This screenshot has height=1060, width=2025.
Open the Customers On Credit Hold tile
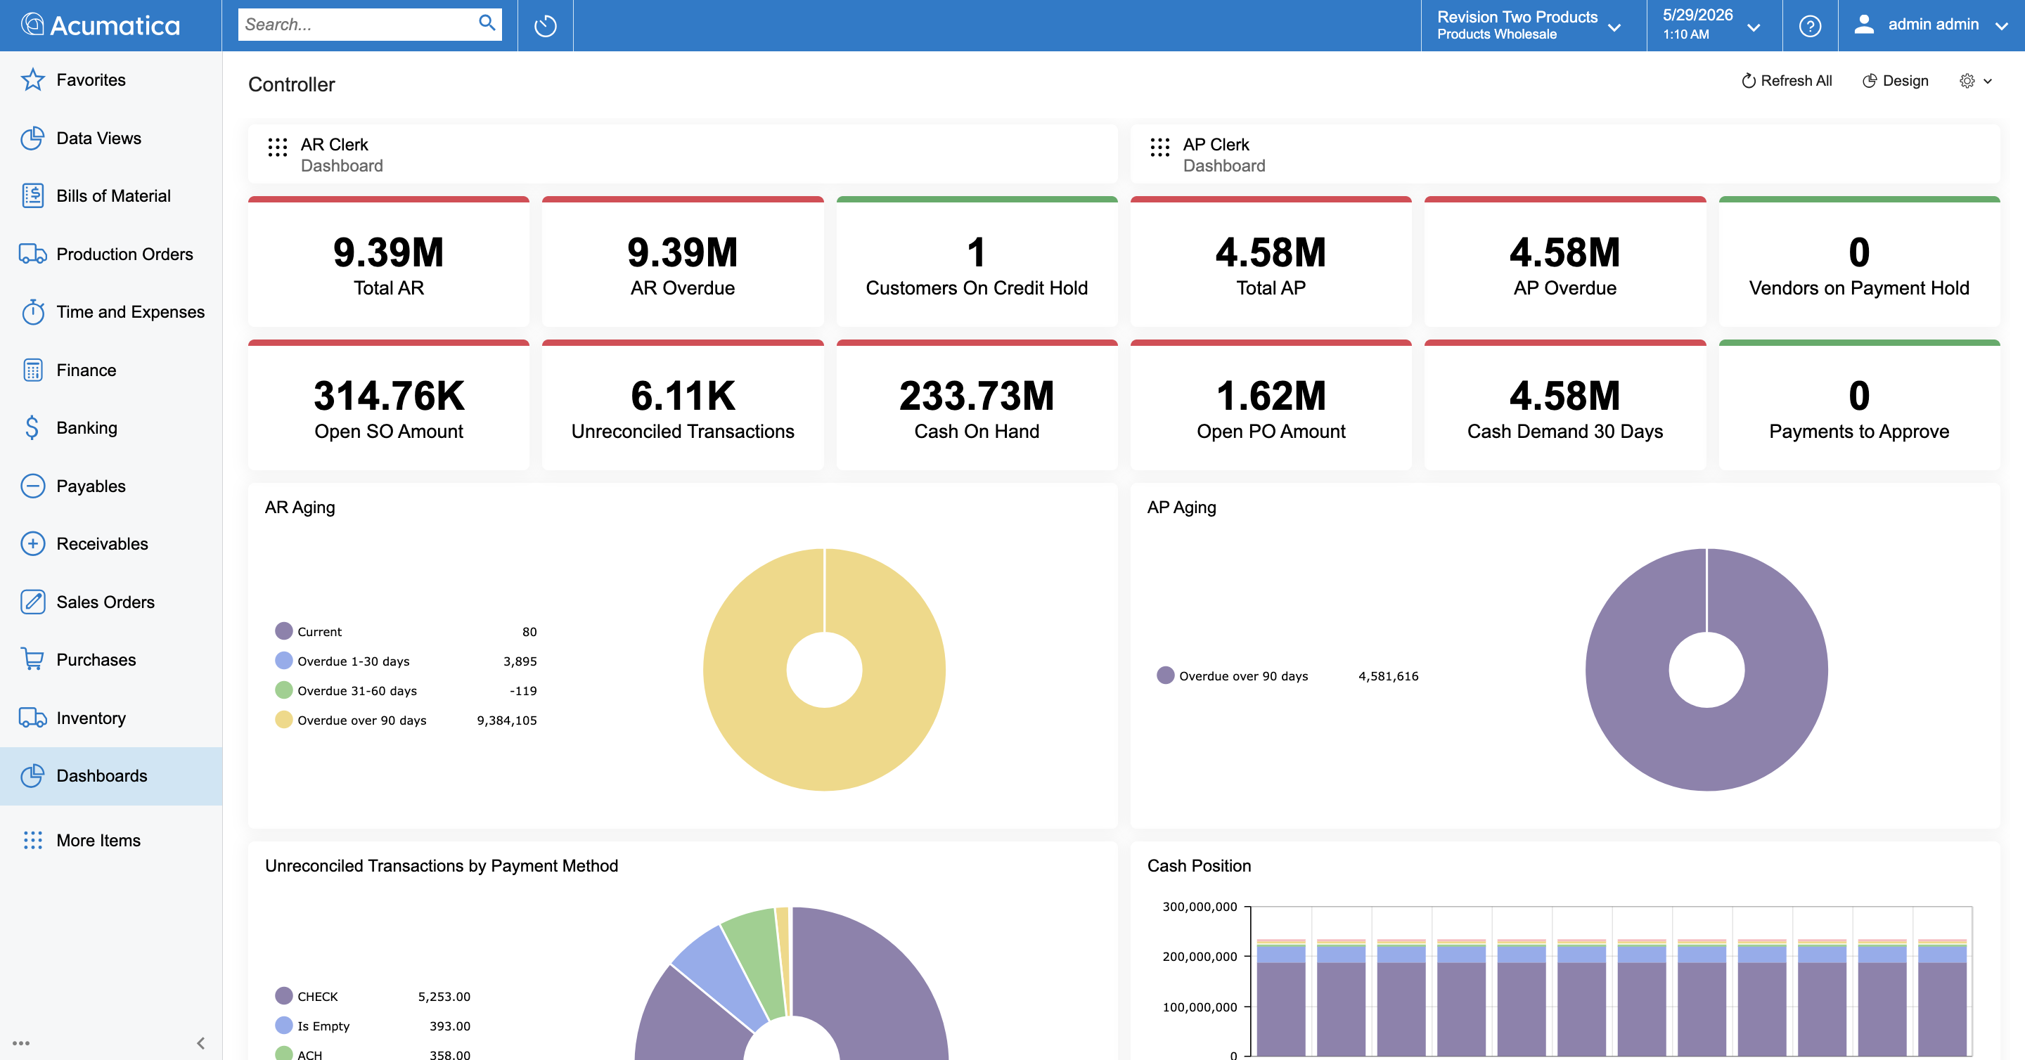point(977,261)
